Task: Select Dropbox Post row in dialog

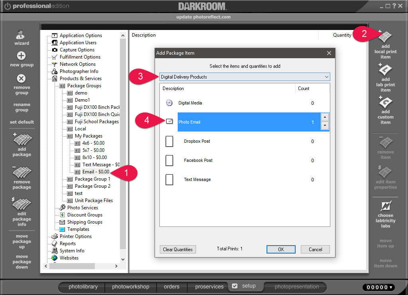Action: point(245,142)
